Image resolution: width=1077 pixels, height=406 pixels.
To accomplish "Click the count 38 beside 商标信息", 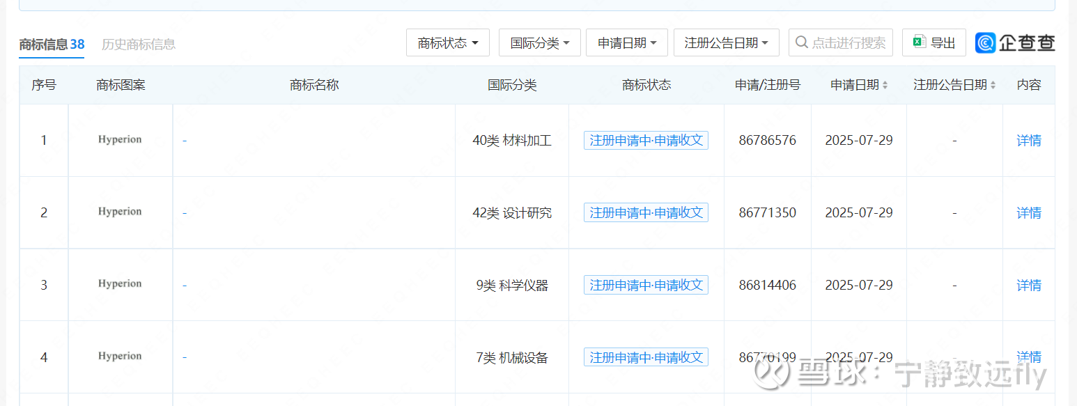I will 77,44.
